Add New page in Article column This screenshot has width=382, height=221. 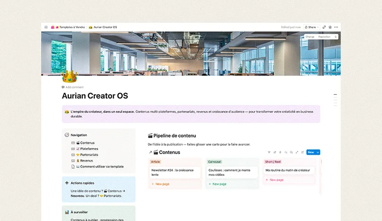(175, 184)
